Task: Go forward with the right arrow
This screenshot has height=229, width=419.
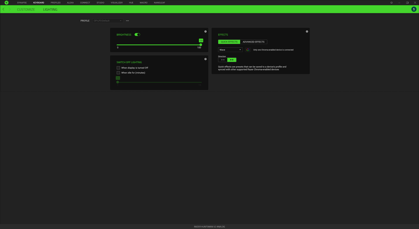Action: point(9,9)
